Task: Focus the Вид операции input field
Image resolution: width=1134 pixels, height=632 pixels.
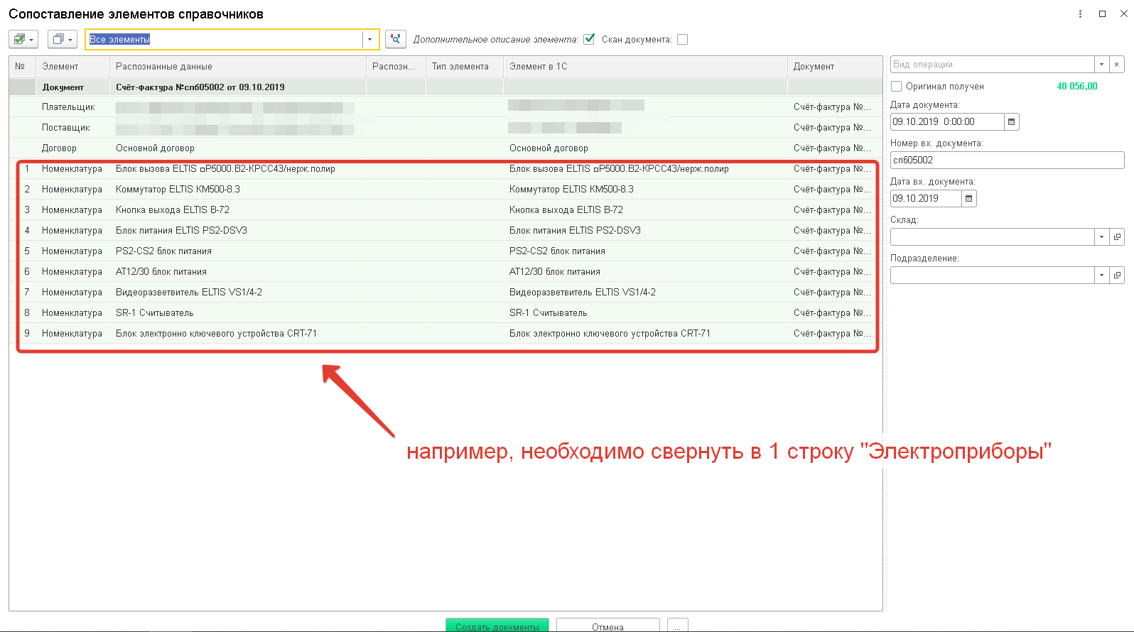Action: [x=992, y=65]
